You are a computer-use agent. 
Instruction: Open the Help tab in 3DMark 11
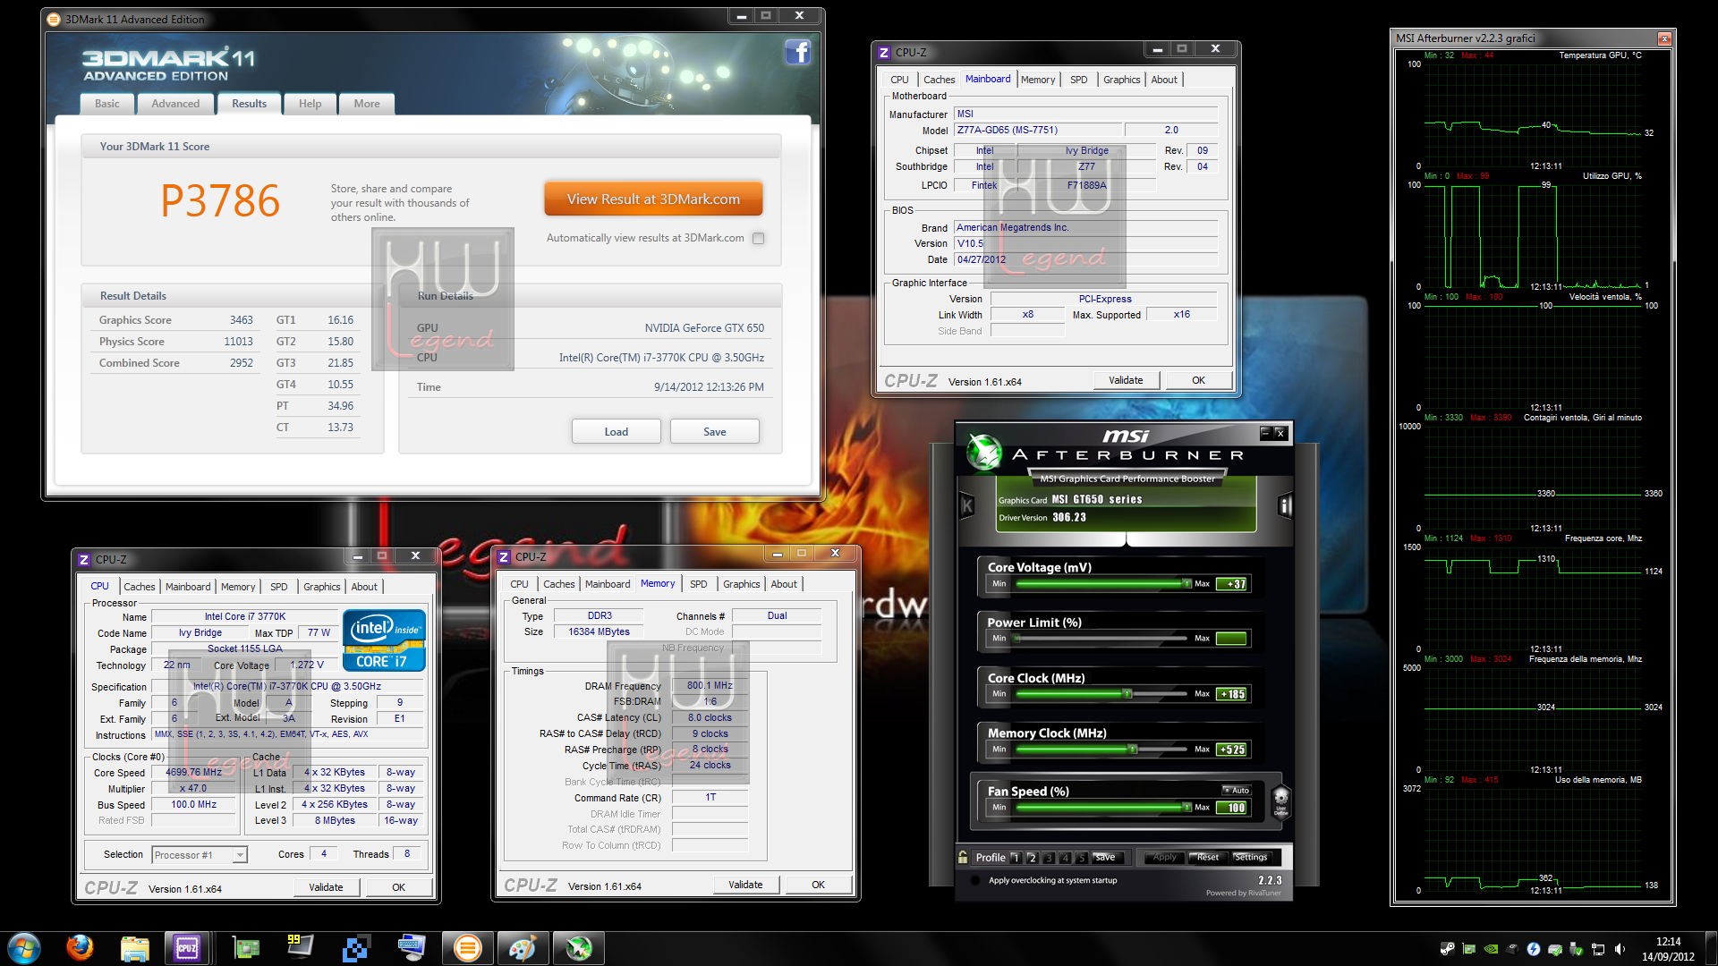[x=310, y=104]
